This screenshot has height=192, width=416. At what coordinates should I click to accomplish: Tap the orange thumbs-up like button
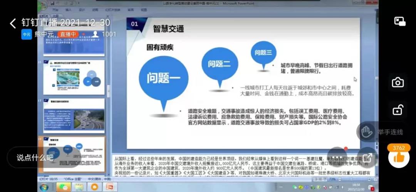(x=399, y=157)
